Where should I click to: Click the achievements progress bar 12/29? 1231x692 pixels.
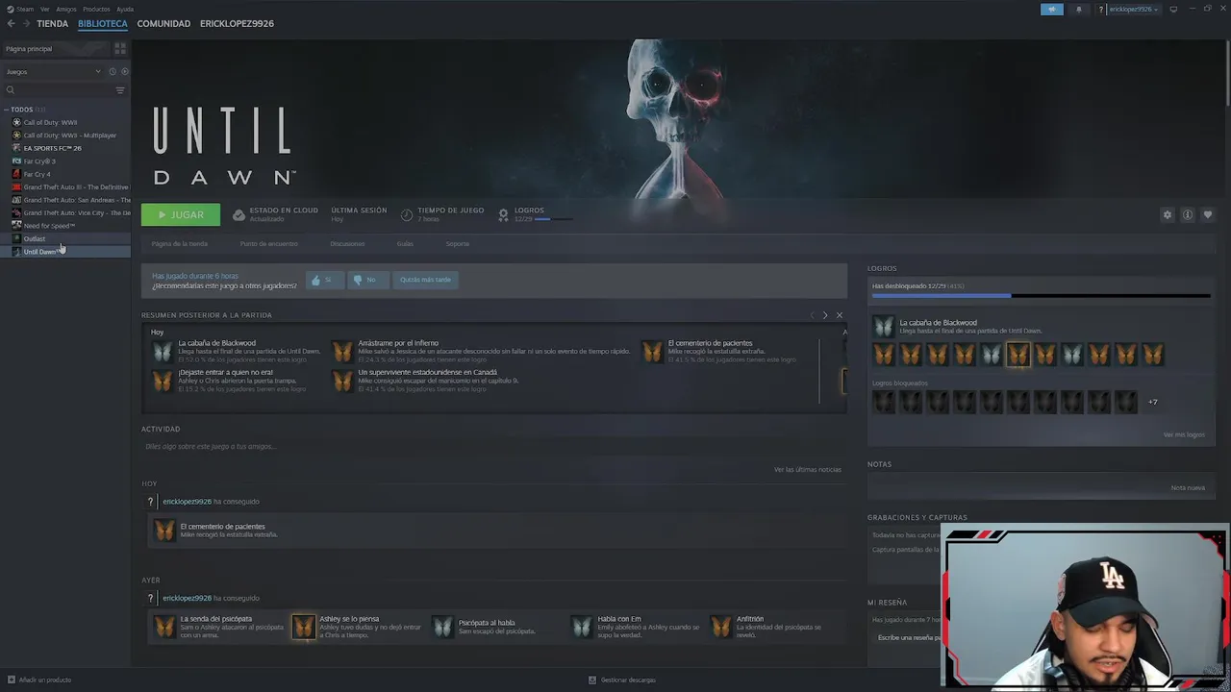coord(1042,296)
